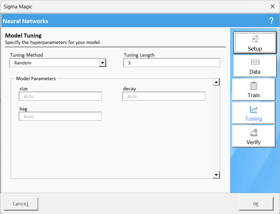Go to the Verify tab label

(254, 142)
